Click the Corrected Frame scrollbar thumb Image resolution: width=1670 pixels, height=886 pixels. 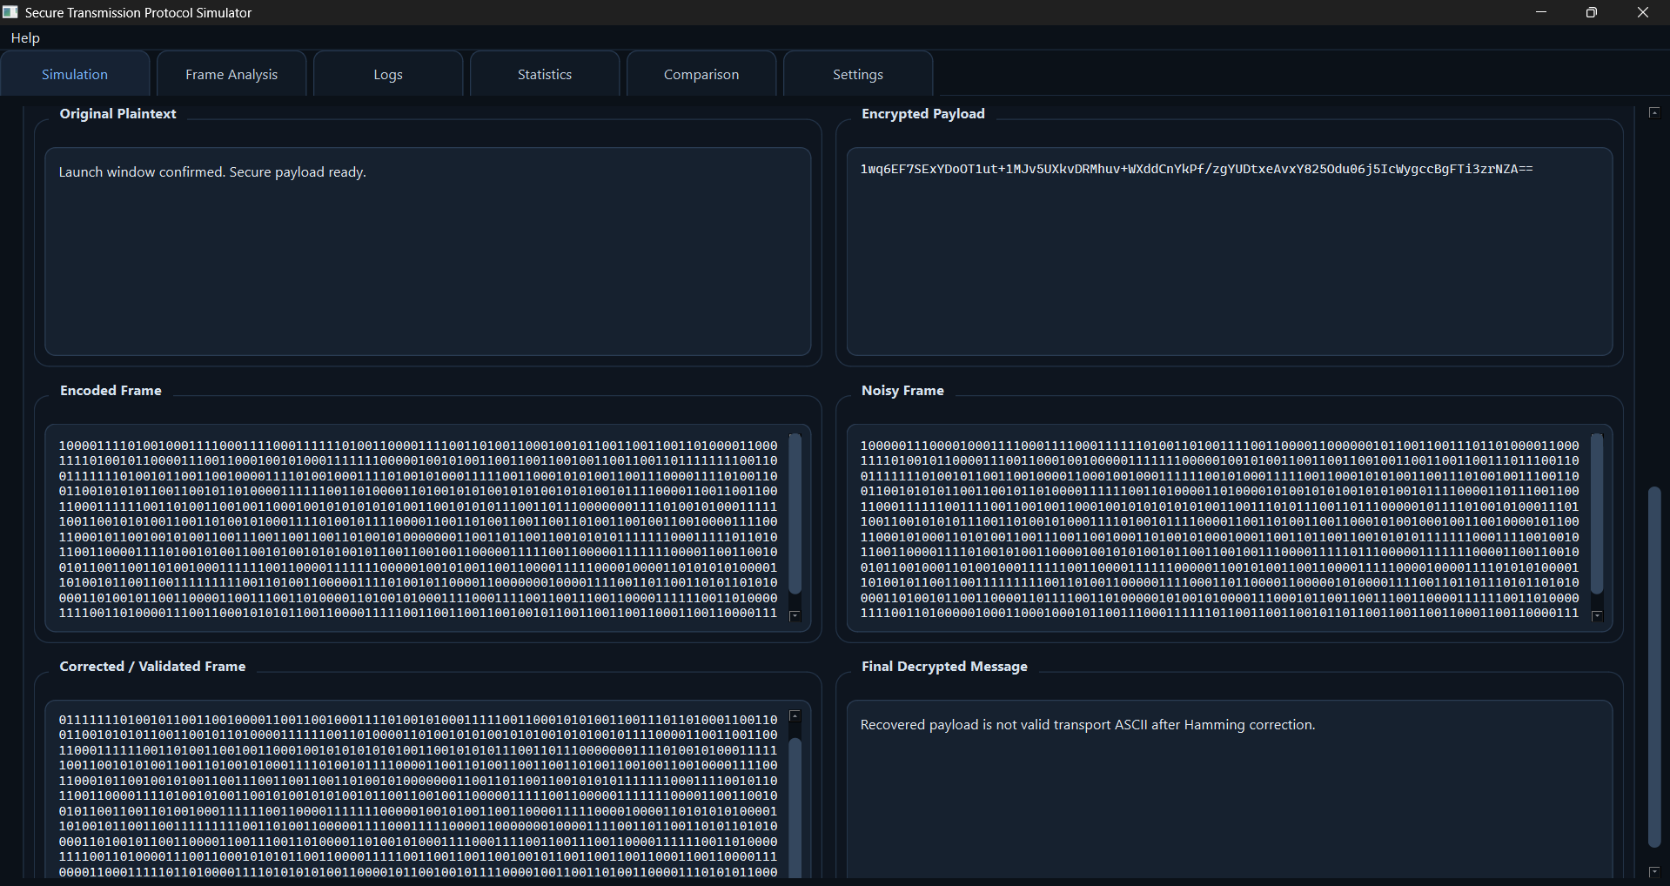click(x=795, y=808)
